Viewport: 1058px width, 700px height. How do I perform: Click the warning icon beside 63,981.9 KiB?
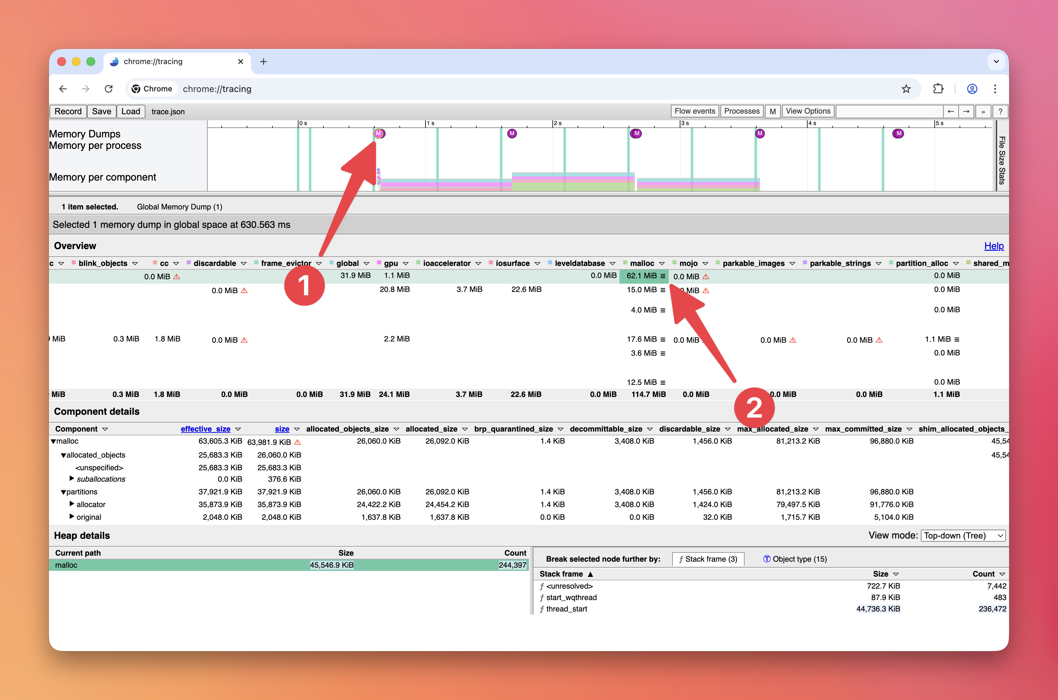point(298,442)
